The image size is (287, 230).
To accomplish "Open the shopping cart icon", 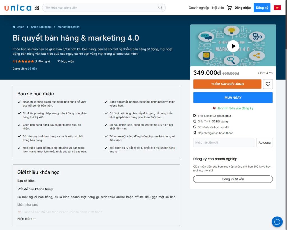I will pyautogui.click(x=229, y=8).
